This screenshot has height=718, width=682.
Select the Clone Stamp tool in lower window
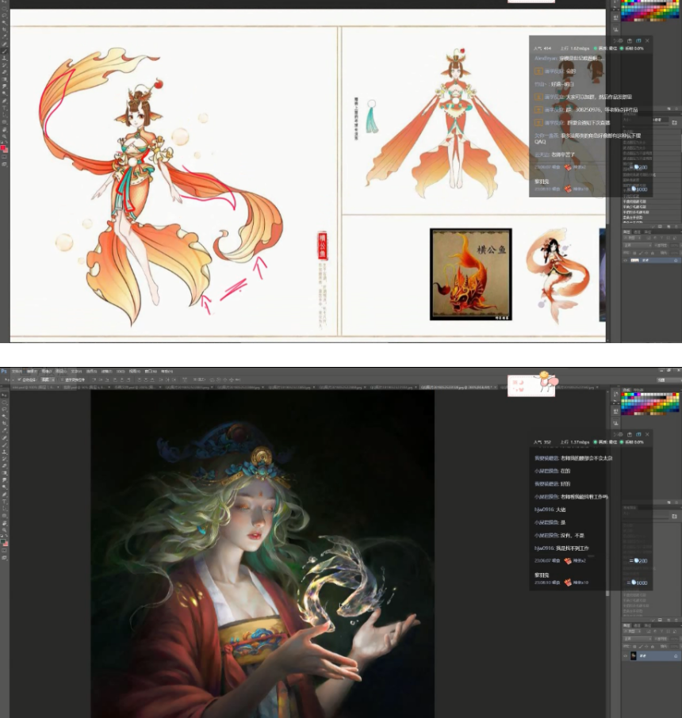pos(5,452)
